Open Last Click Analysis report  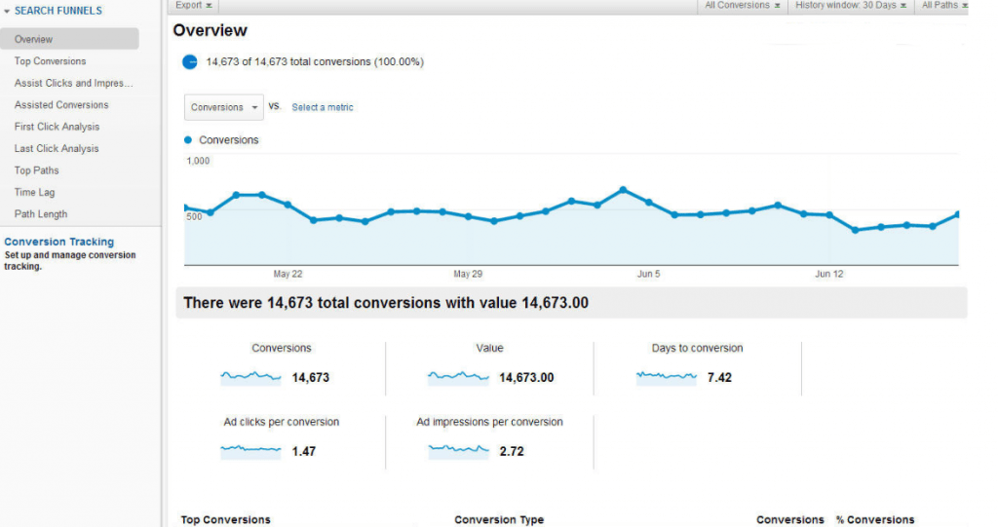57,148
